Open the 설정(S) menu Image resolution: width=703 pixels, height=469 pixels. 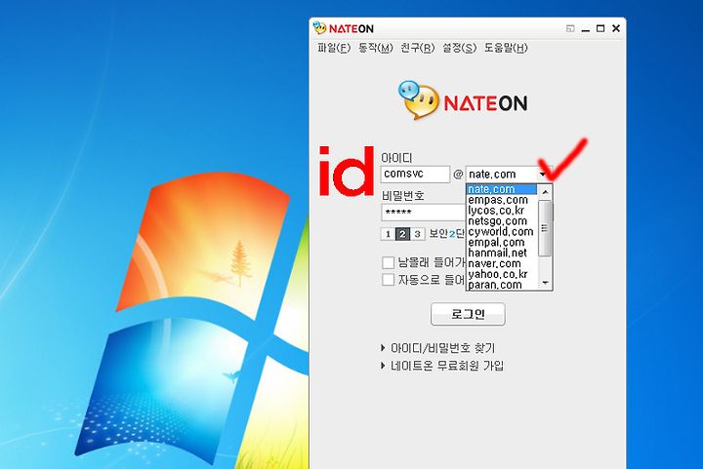coord(459,48)
